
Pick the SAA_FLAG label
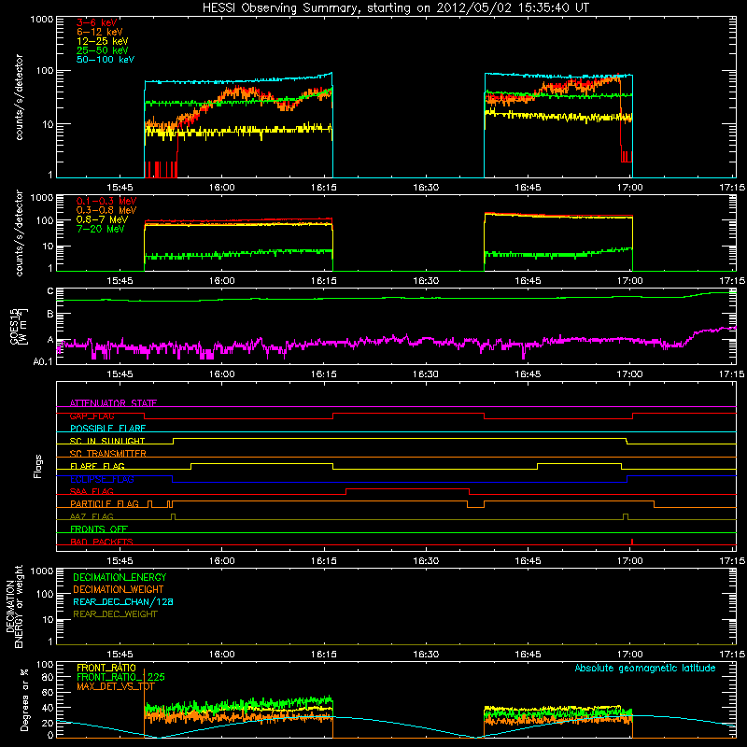(x=92, y=491)
